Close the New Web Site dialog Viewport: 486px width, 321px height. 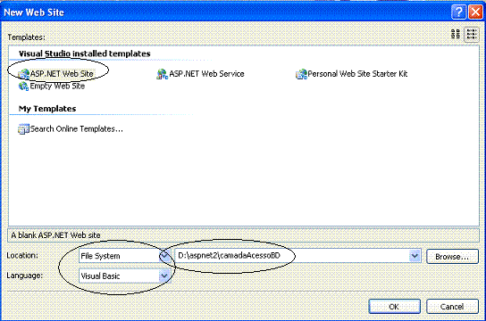(x=475, y=12)
